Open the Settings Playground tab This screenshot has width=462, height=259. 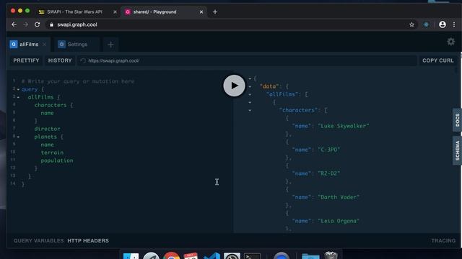tap(77, 45)
